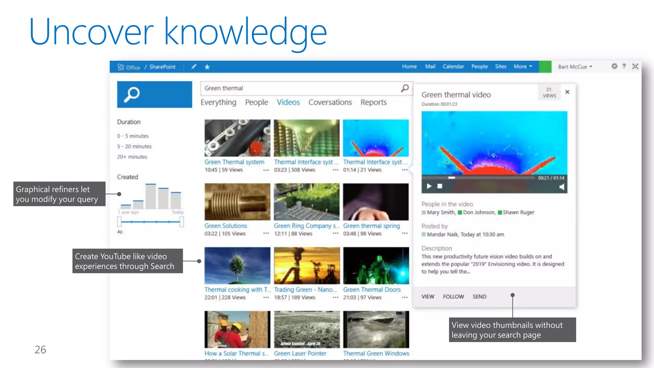The height and width of the screenshot is (368, 654).
Task: Stop the video preview playback
Action: (x=440, y=186)
